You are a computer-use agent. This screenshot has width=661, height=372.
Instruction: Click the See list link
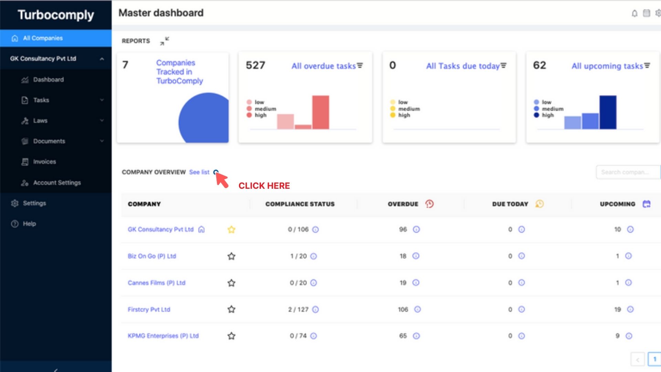pyautogui.click(x=199, y=172)
